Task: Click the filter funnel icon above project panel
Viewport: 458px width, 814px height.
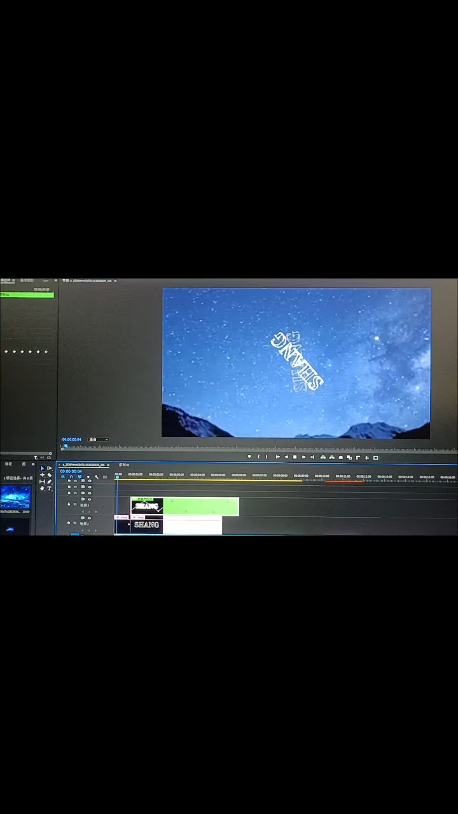Action: (36, 457)
